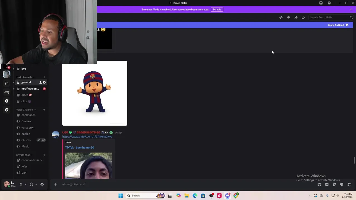The width and height of the screenshot is (356, 200).
Task: Toggle the member list icon
Action: pos(303,17)
